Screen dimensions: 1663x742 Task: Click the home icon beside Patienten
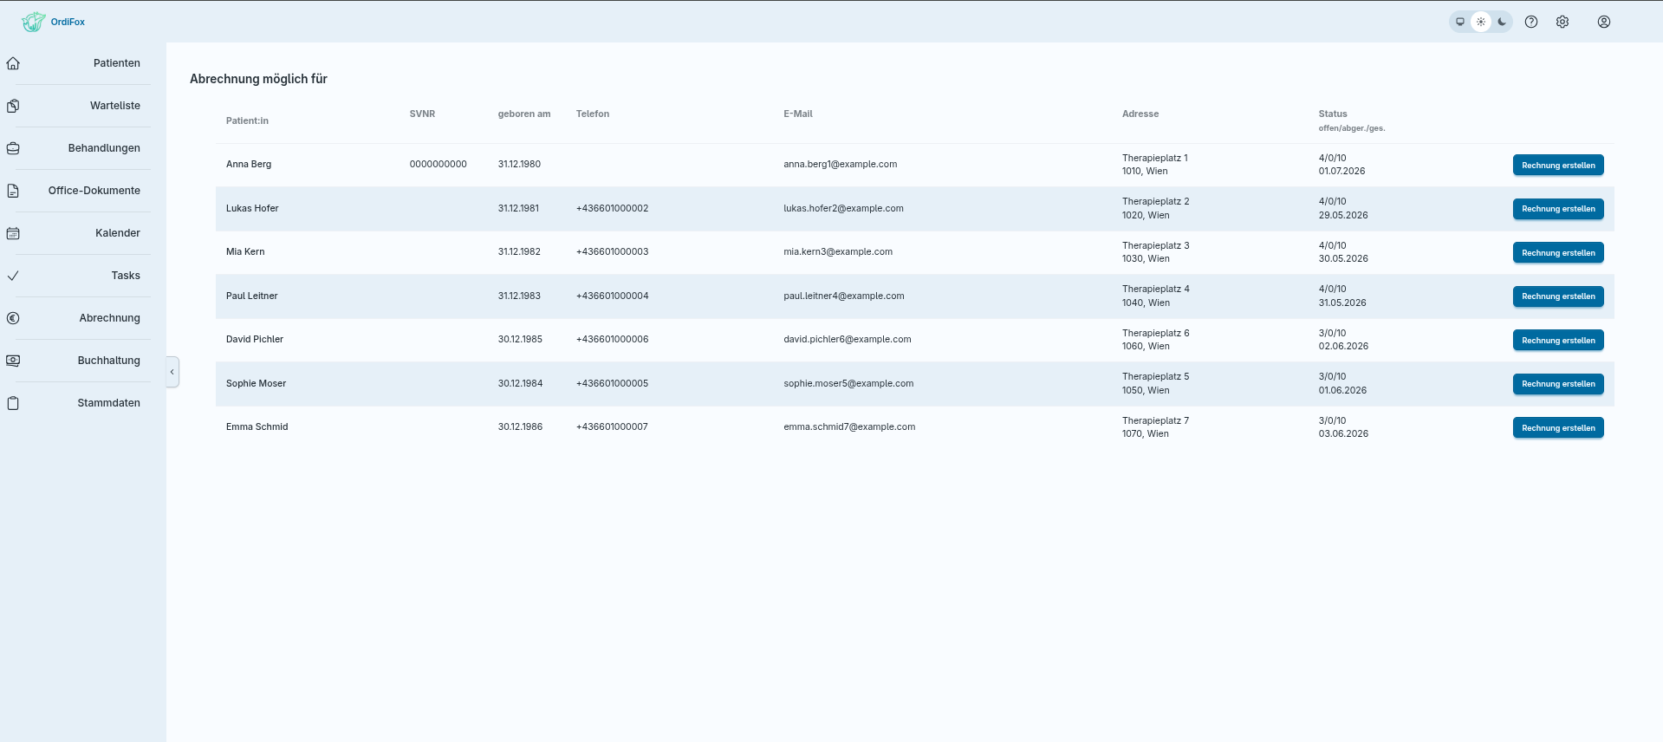tap(13, 63)
